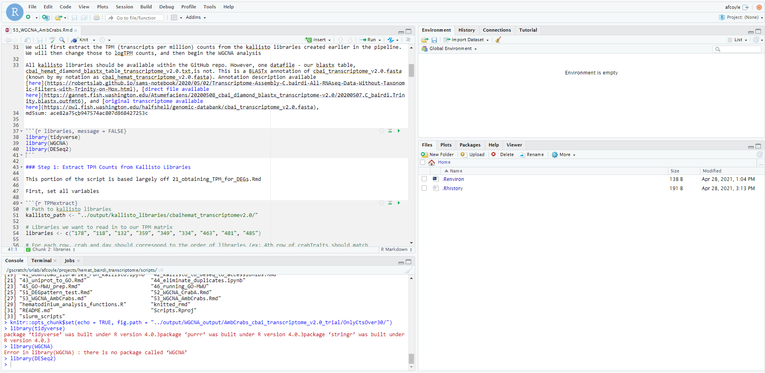Open Find/Replace with the magnifier icon

pos(62,40)
